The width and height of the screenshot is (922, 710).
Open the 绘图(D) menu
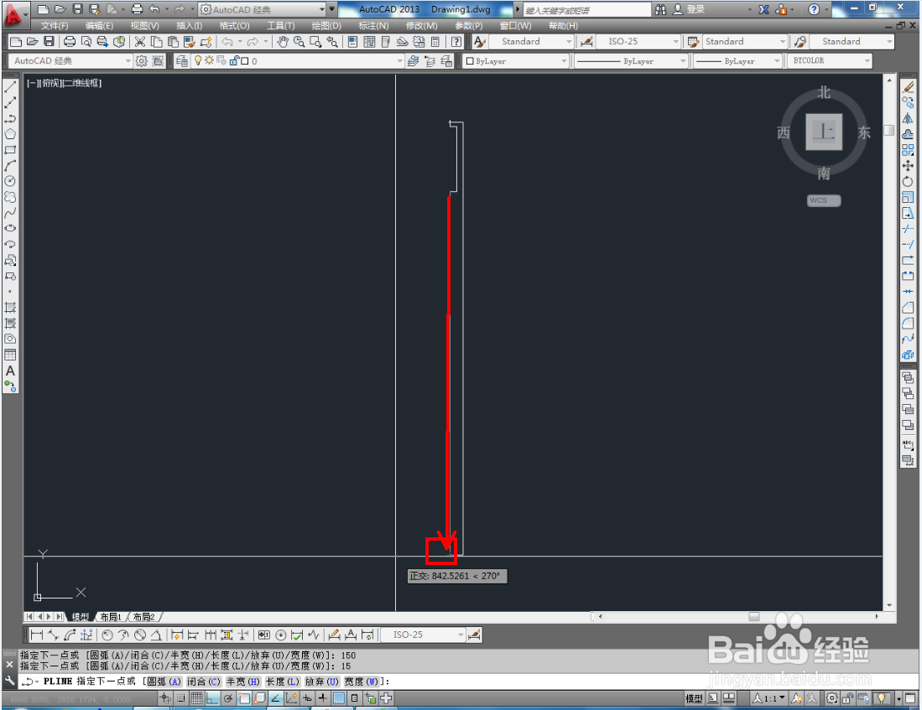326,26
